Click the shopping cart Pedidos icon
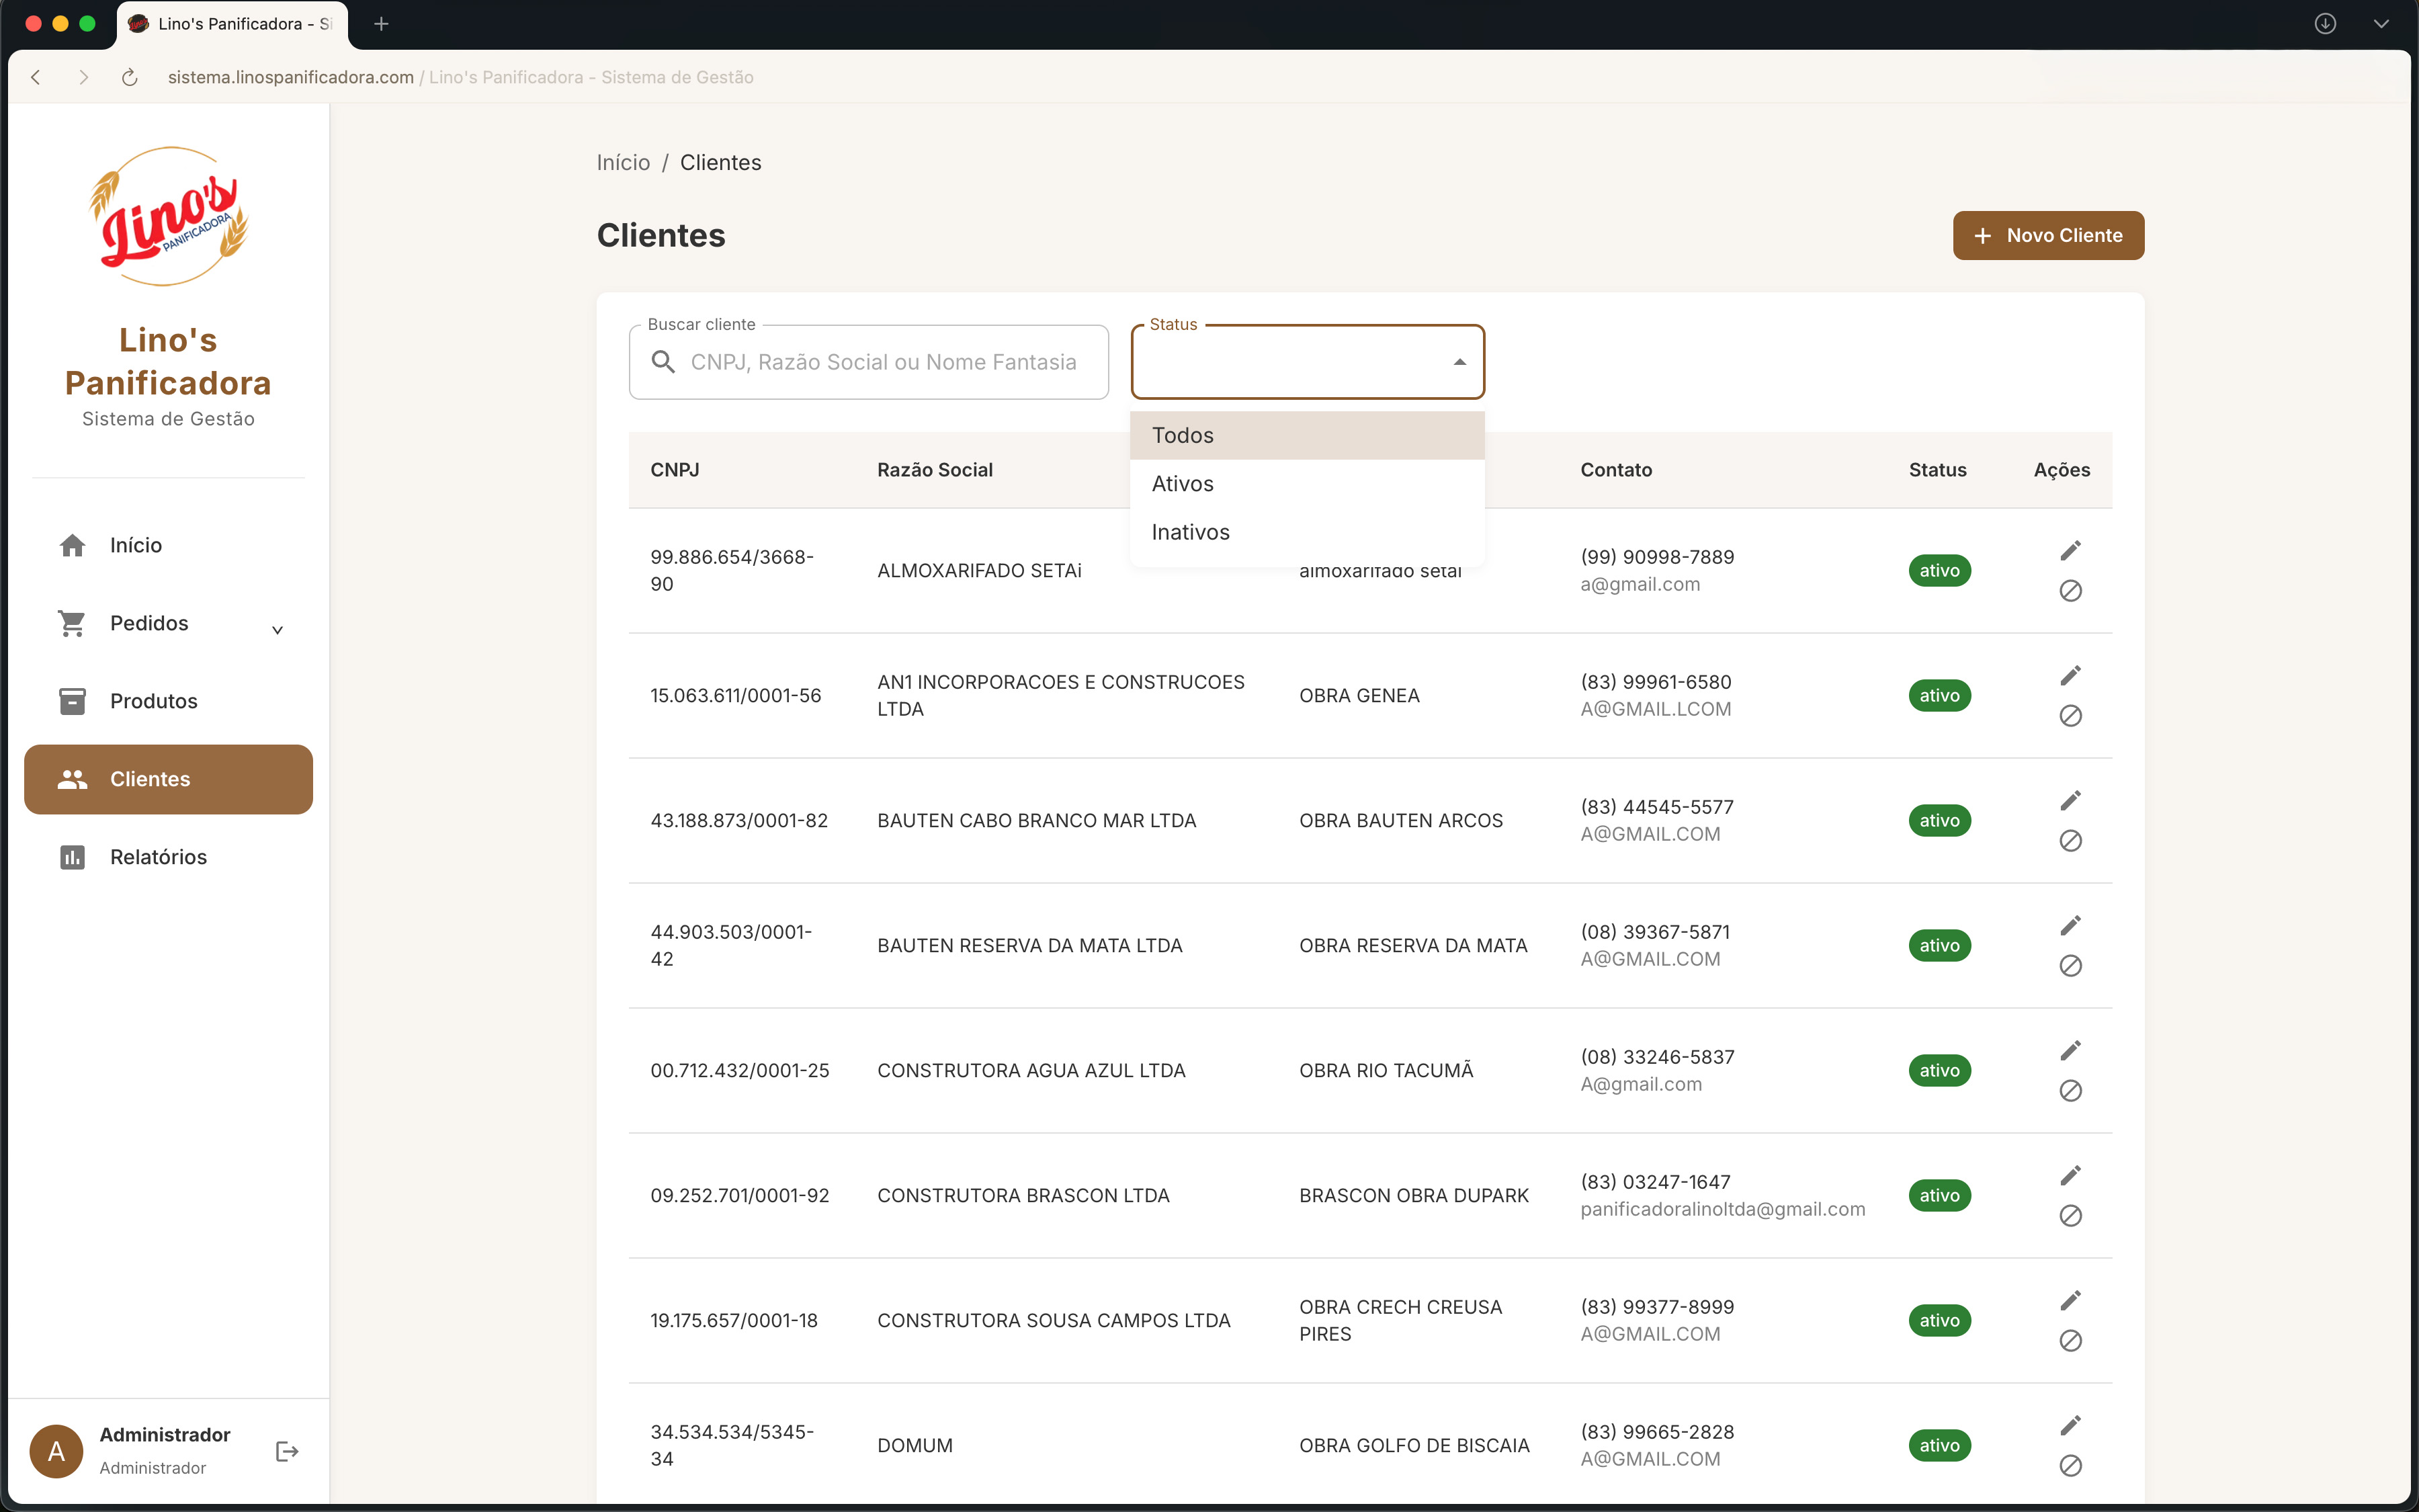Image resolution: width=2419 pixels, height=1512 pixels. coord(72,623)
